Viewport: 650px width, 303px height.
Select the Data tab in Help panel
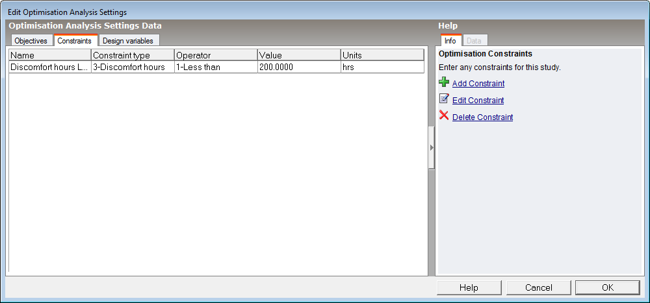click(x=474, y=41)
